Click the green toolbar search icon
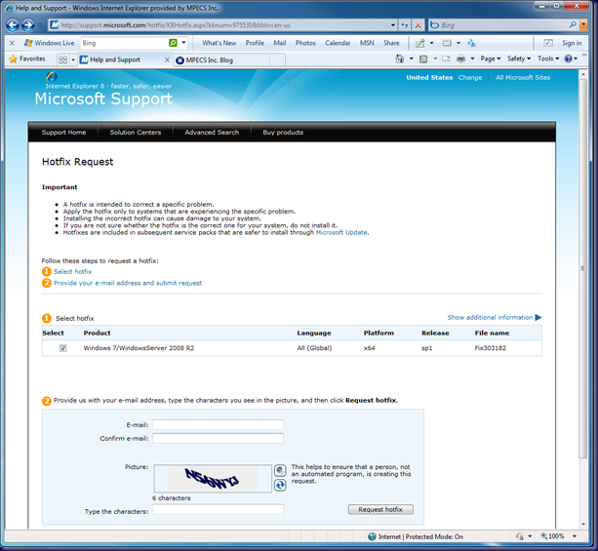This screenshot has width=598, height=551. tap(173, 43)
